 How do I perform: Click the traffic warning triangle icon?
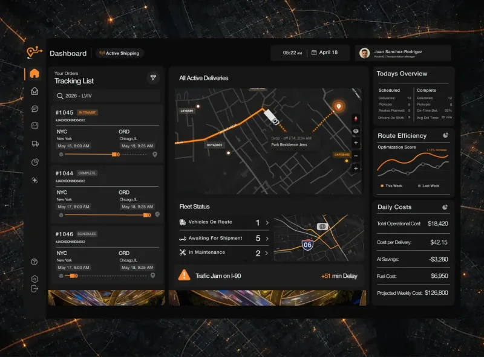click(x=184, y=275)
